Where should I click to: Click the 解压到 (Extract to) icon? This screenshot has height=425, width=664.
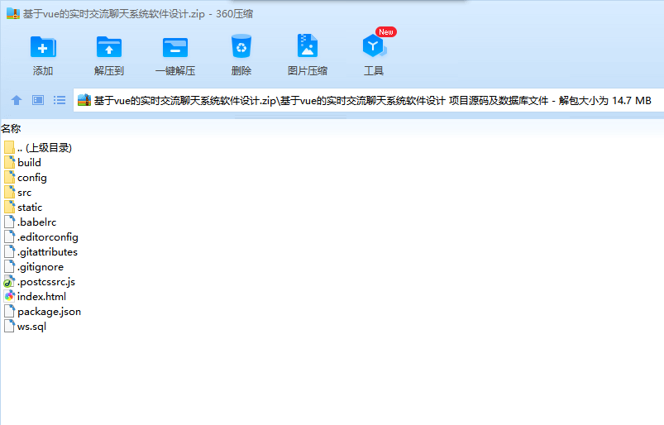pos(109,46)
